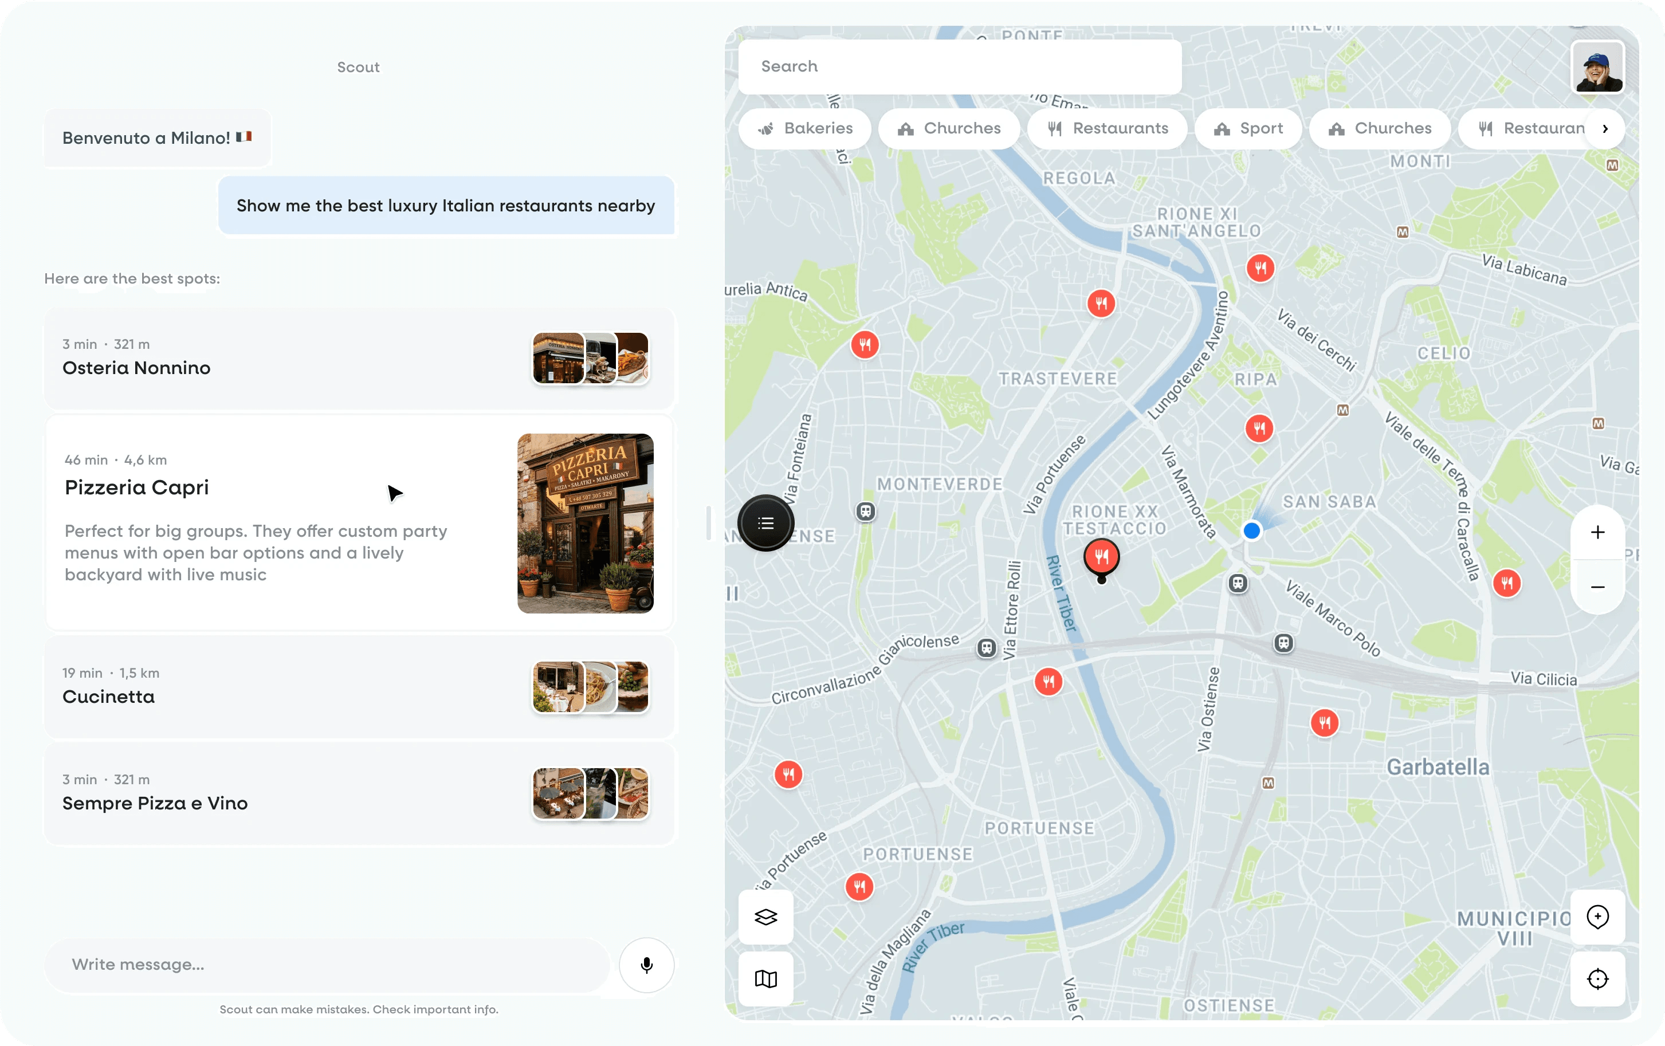1665x1046 pixels.
Task: Click the panel divider resize handle
Action: (709, 524)
